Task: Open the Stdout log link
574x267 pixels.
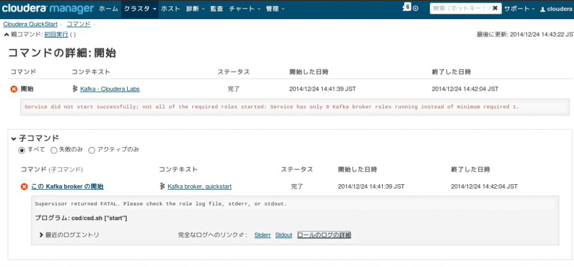Action: coord(284,235)
